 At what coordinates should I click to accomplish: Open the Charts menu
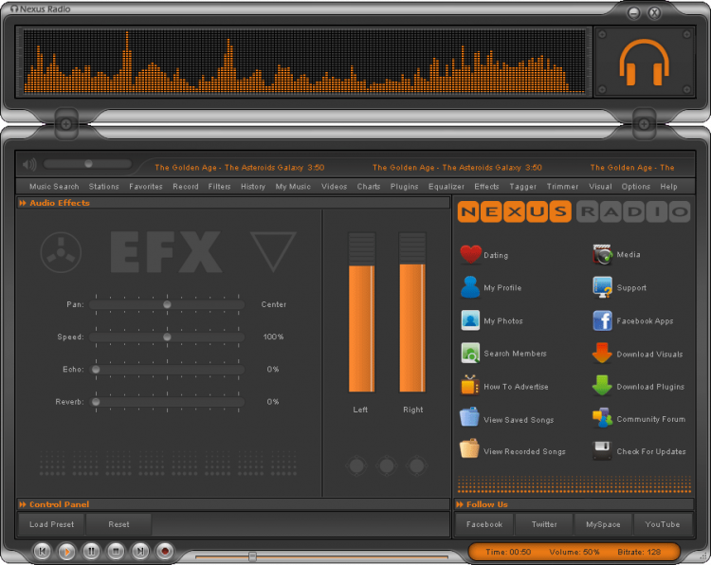(x=369, y=187)
